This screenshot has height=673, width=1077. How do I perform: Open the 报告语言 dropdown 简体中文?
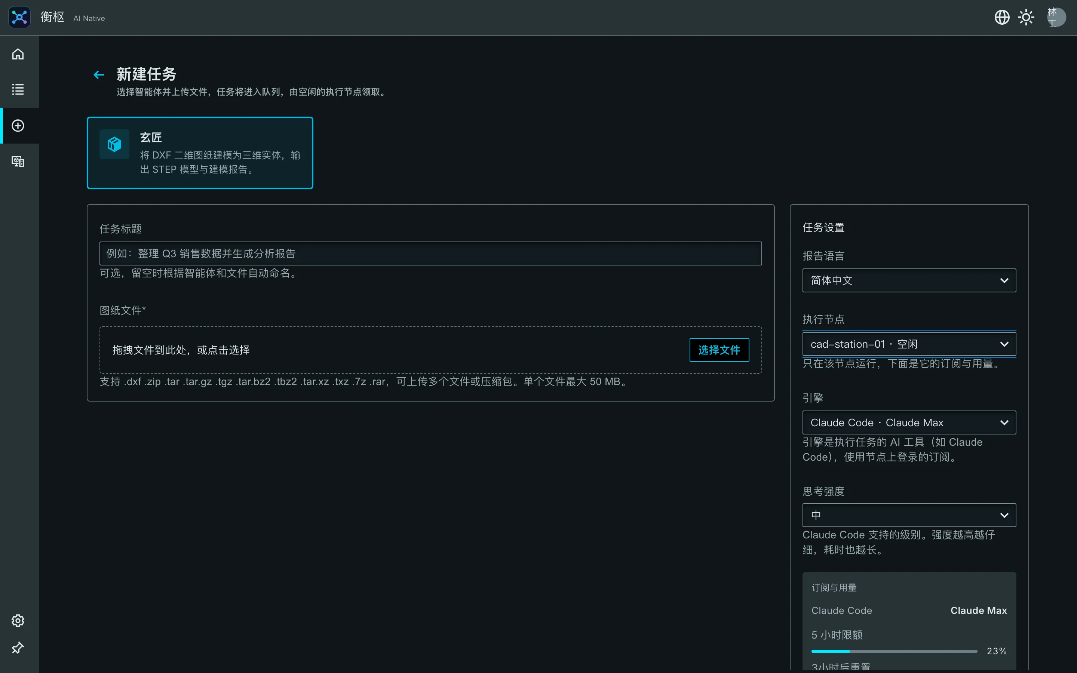(x=909, y=280)
